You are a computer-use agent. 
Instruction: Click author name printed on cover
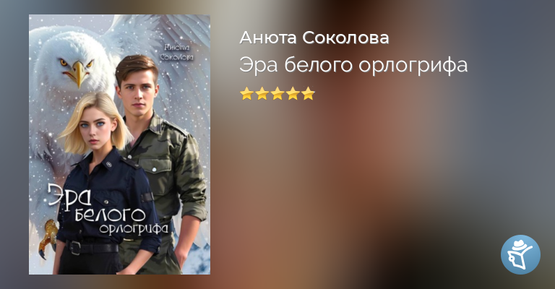click(x=177, y=51)
